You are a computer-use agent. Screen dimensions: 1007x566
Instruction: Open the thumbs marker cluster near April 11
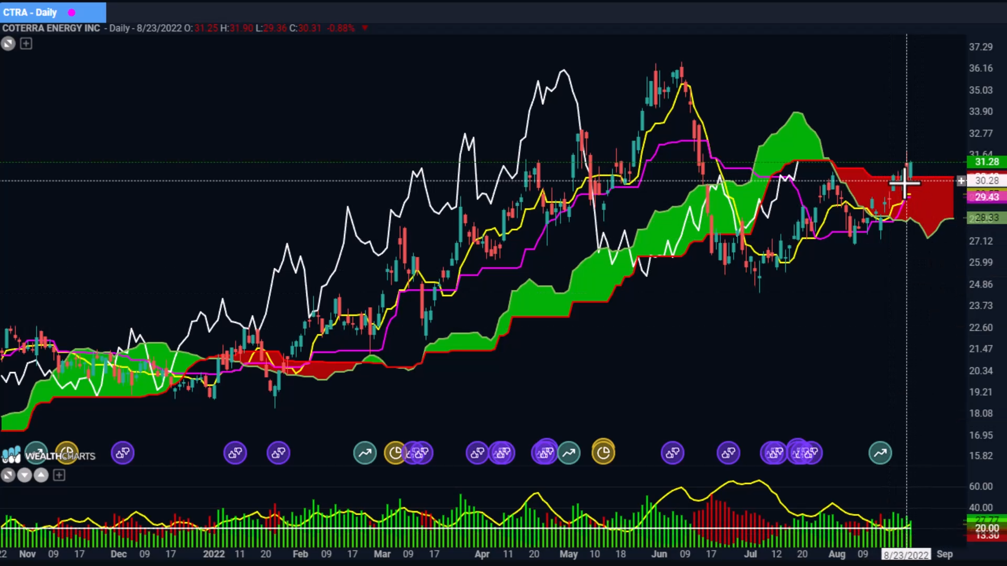(502, 453)
